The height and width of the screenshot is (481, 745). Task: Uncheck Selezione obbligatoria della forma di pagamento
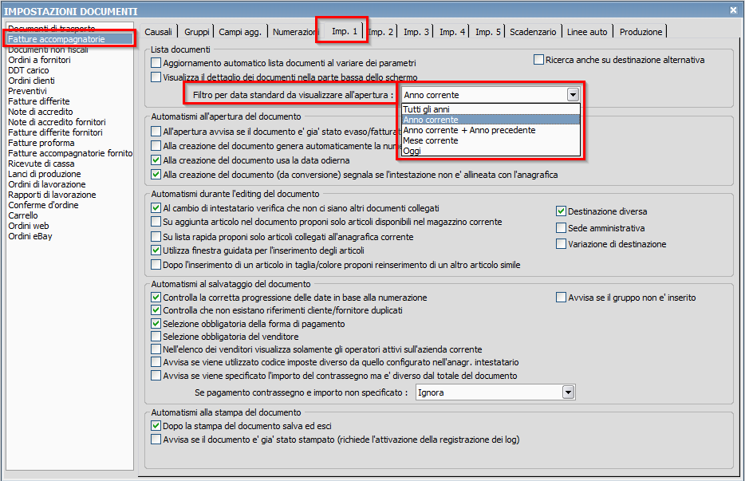156,324
